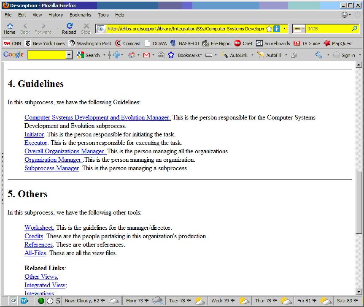Open the OOWA bookmark
This screenshot has width=364, height=307.
point(156,43)
